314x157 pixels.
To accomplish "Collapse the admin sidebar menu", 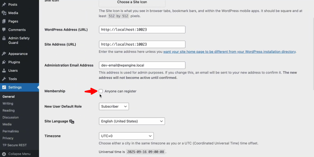I will (x=19, y=154).
